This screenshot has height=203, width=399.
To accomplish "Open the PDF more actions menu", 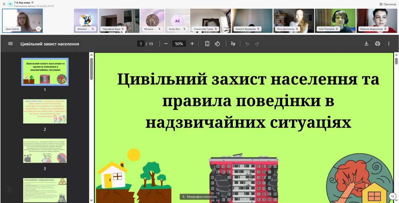I will pyautogui.click(x=389, y=44).
